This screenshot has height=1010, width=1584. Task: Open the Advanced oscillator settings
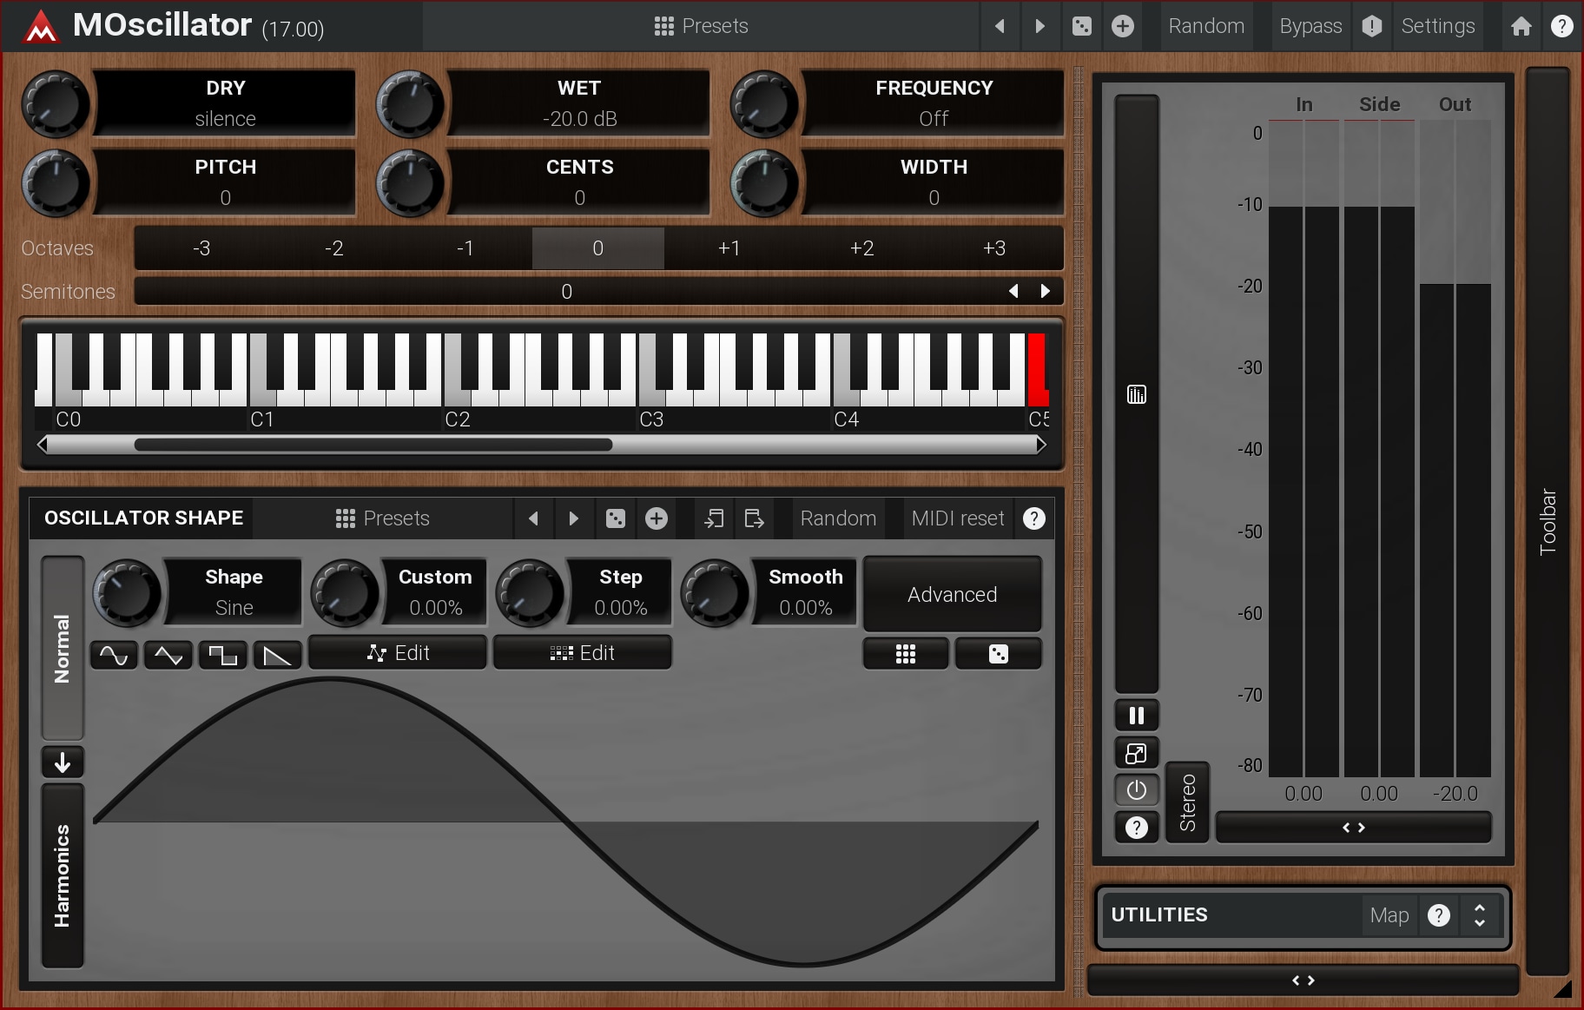(x=952, y=595)
